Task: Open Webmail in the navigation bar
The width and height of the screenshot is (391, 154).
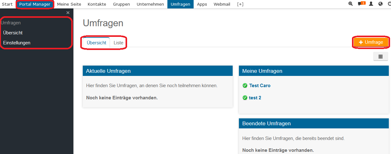Action: tap(222, 4)
